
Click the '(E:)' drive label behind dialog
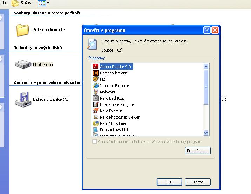pyautogui.click(x=223, y=99)
